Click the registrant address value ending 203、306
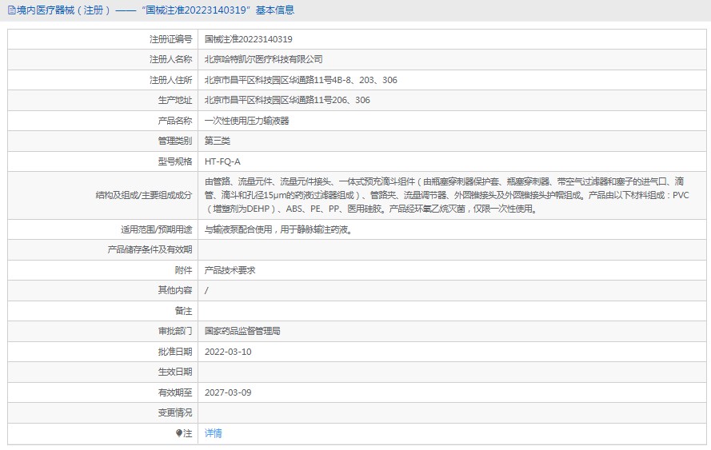Viewport: 711px width, 450px height. (x=301, y=80)
